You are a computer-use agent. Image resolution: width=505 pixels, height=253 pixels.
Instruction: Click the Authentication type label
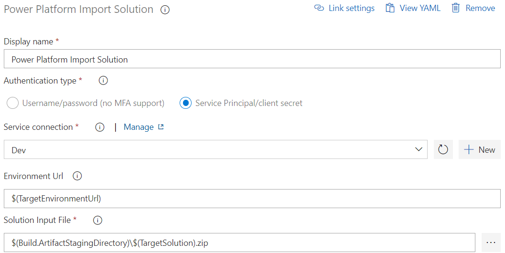pyautogui.click(x=40, y=81)
